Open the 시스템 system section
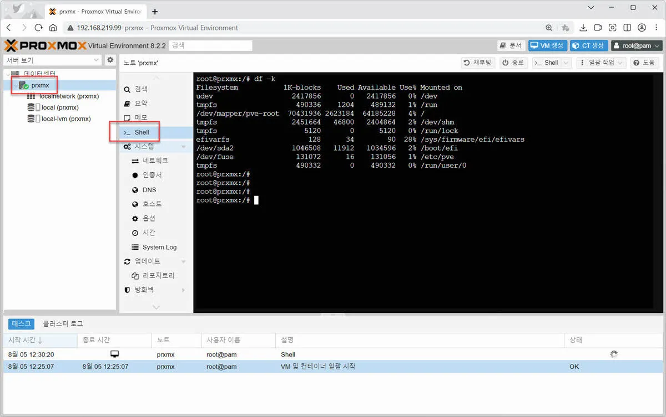The height and width of the screenshot is (417, 666). coord(144,146)
